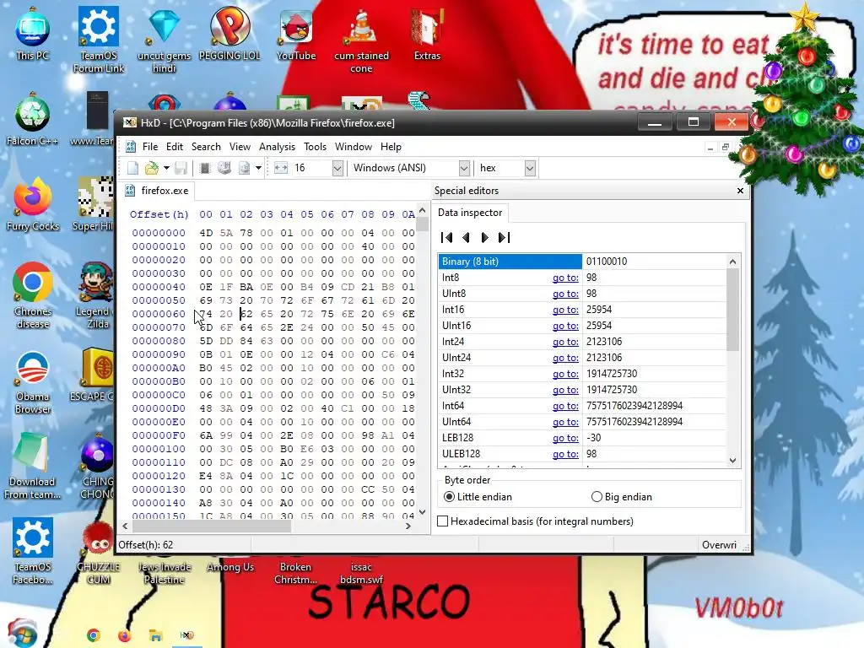
Task: Click hex view scroll down arrow
Action: (422, 512)
